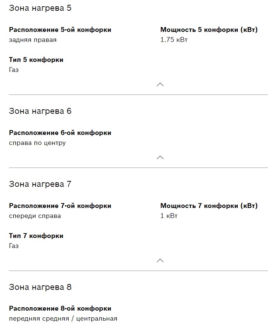Image resolution: width=268 pixels, height=331 pixels.
Task: Click the Расположение 7-ой конфорки label
Action: click(x=60, y=206)
